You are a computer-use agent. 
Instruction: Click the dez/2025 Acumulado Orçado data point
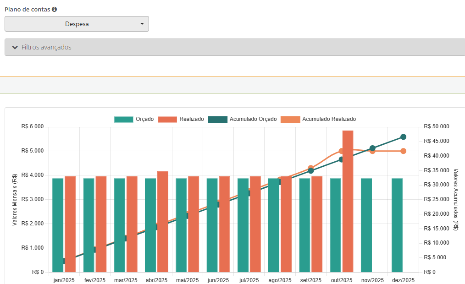[x=404, y=137]
